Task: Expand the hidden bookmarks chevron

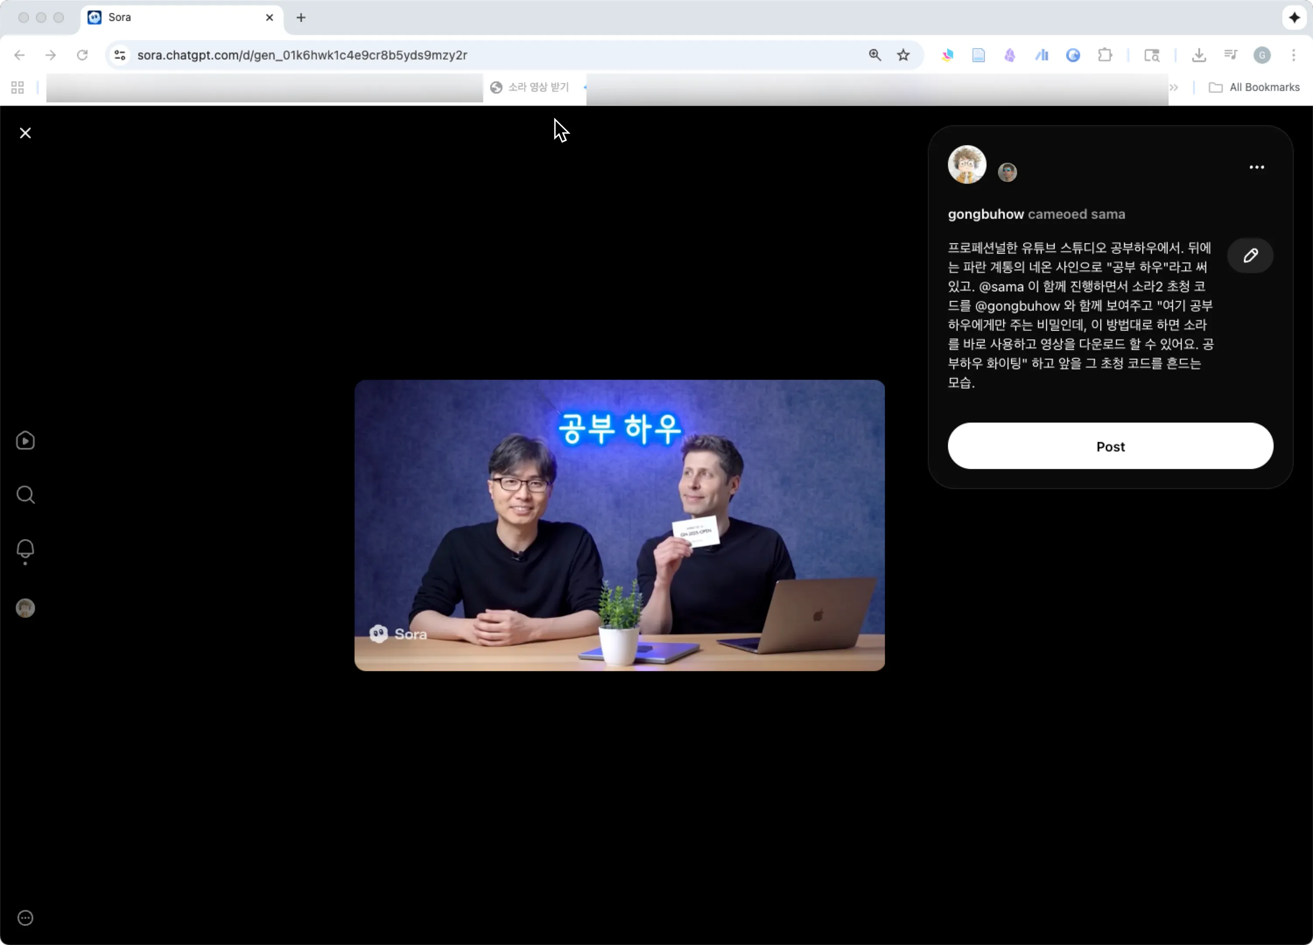Action: click(x=1173, y=87)
